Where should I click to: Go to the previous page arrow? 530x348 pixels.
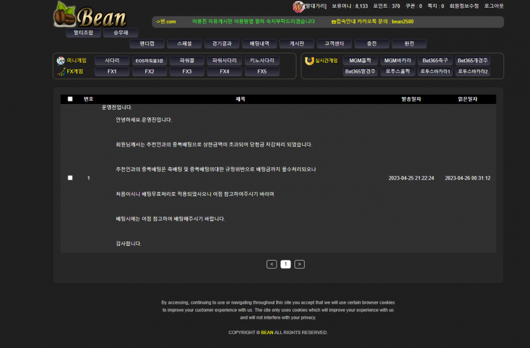272,264
